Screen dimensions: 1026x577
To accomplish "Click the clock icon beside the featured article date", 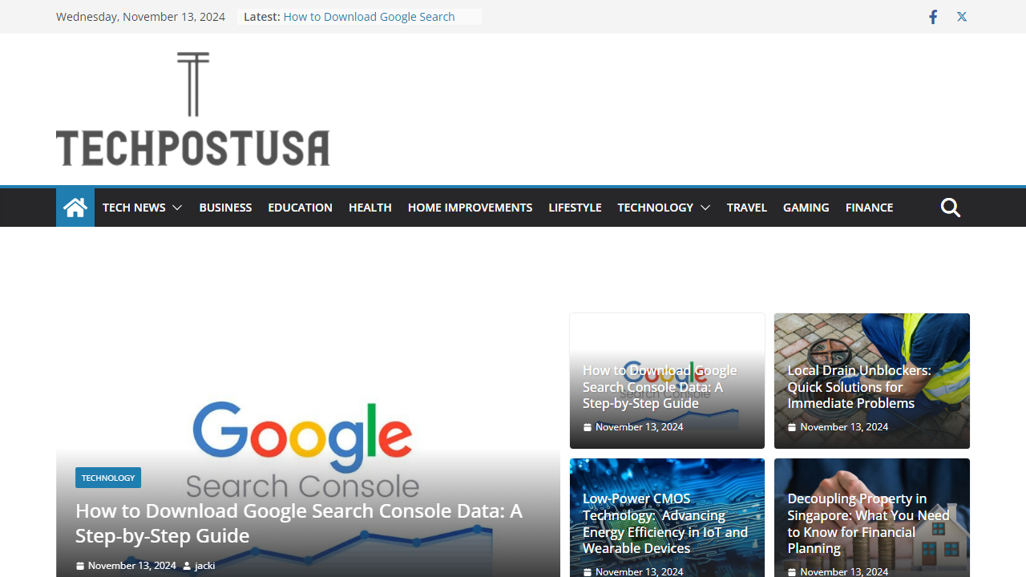I will coord(79,565).
